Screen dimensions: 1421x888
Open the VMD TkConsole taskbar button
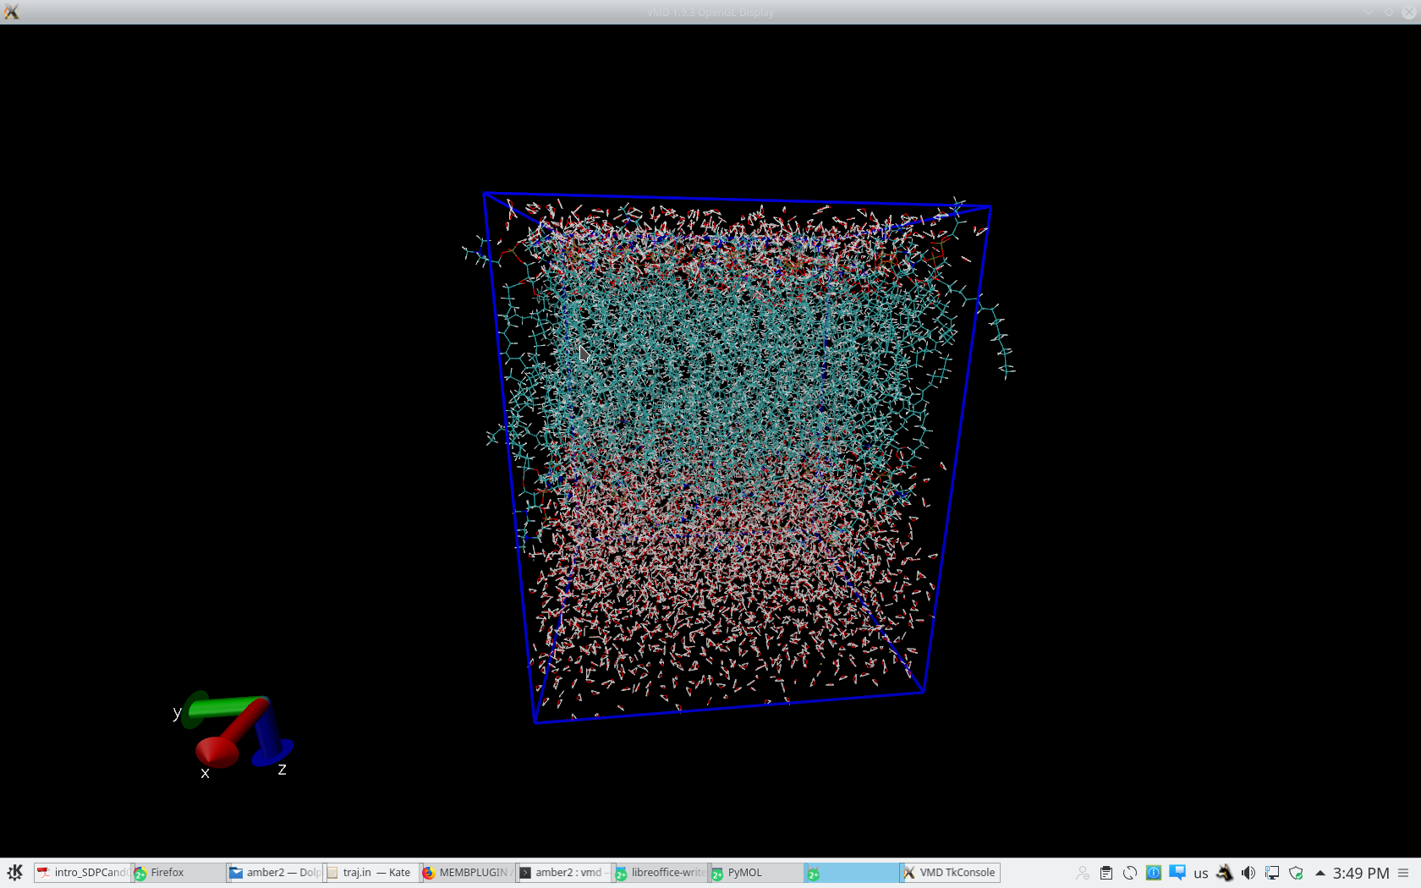(949, 873)
